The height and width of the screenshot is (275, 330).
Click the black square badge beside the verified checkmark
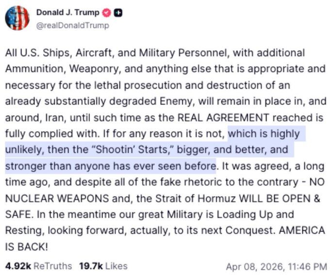pos(118,13)
